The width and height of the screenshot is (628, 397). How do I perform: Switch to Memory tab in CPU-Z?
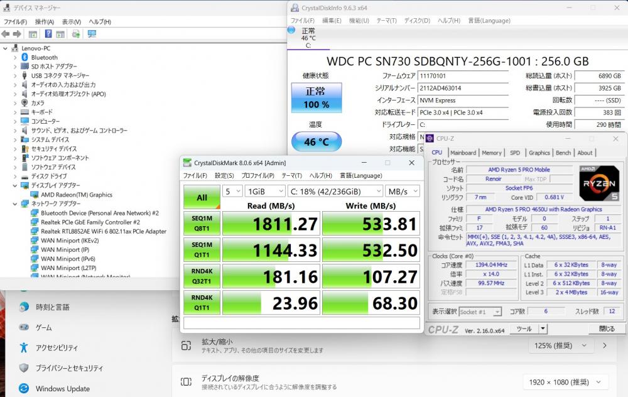click(x=492, y=153)
